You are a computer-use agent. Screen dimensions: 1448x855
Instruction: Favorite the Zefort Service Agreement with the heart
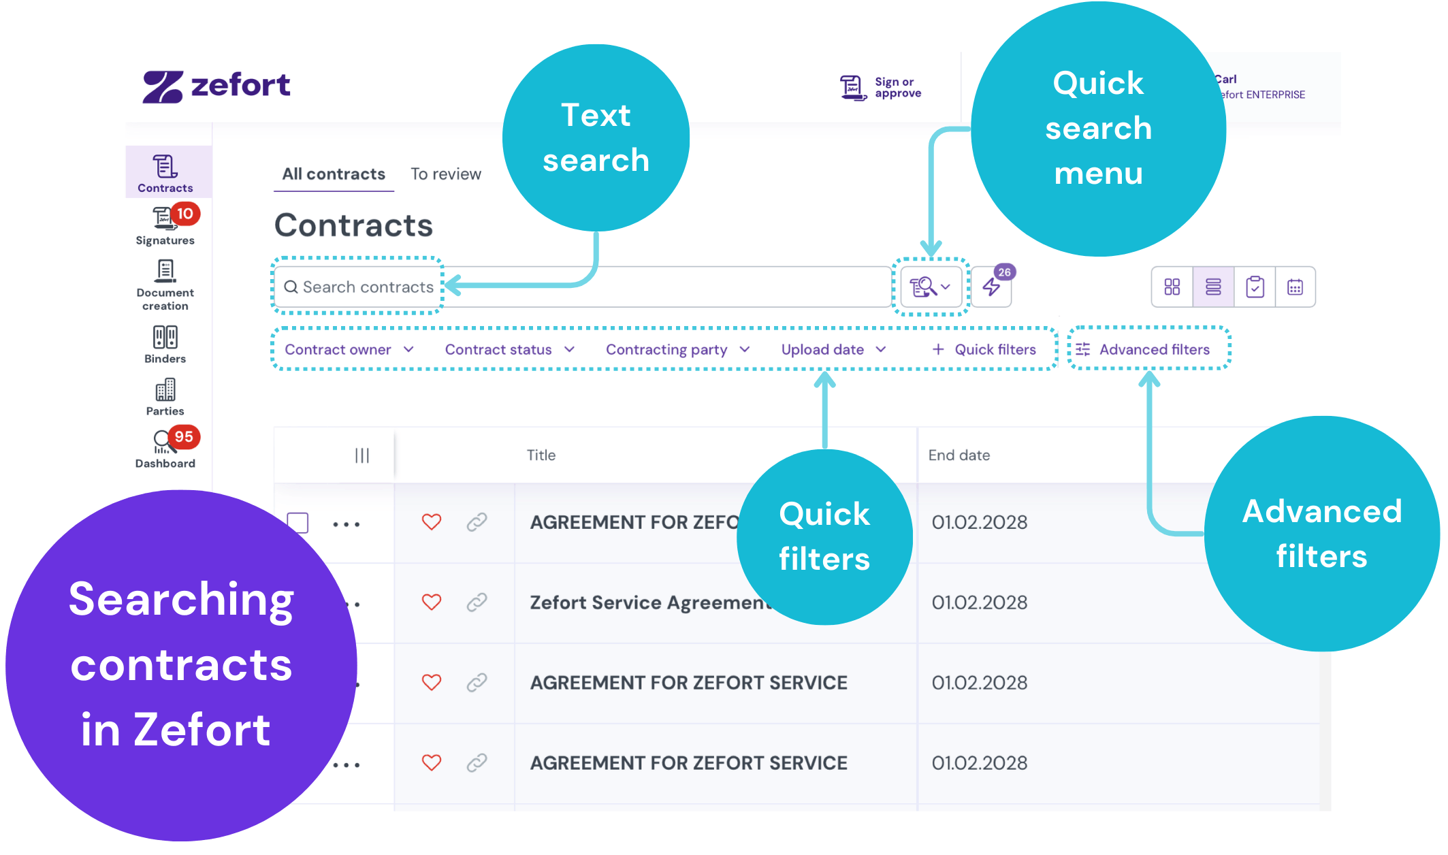(x=432, y=602)
